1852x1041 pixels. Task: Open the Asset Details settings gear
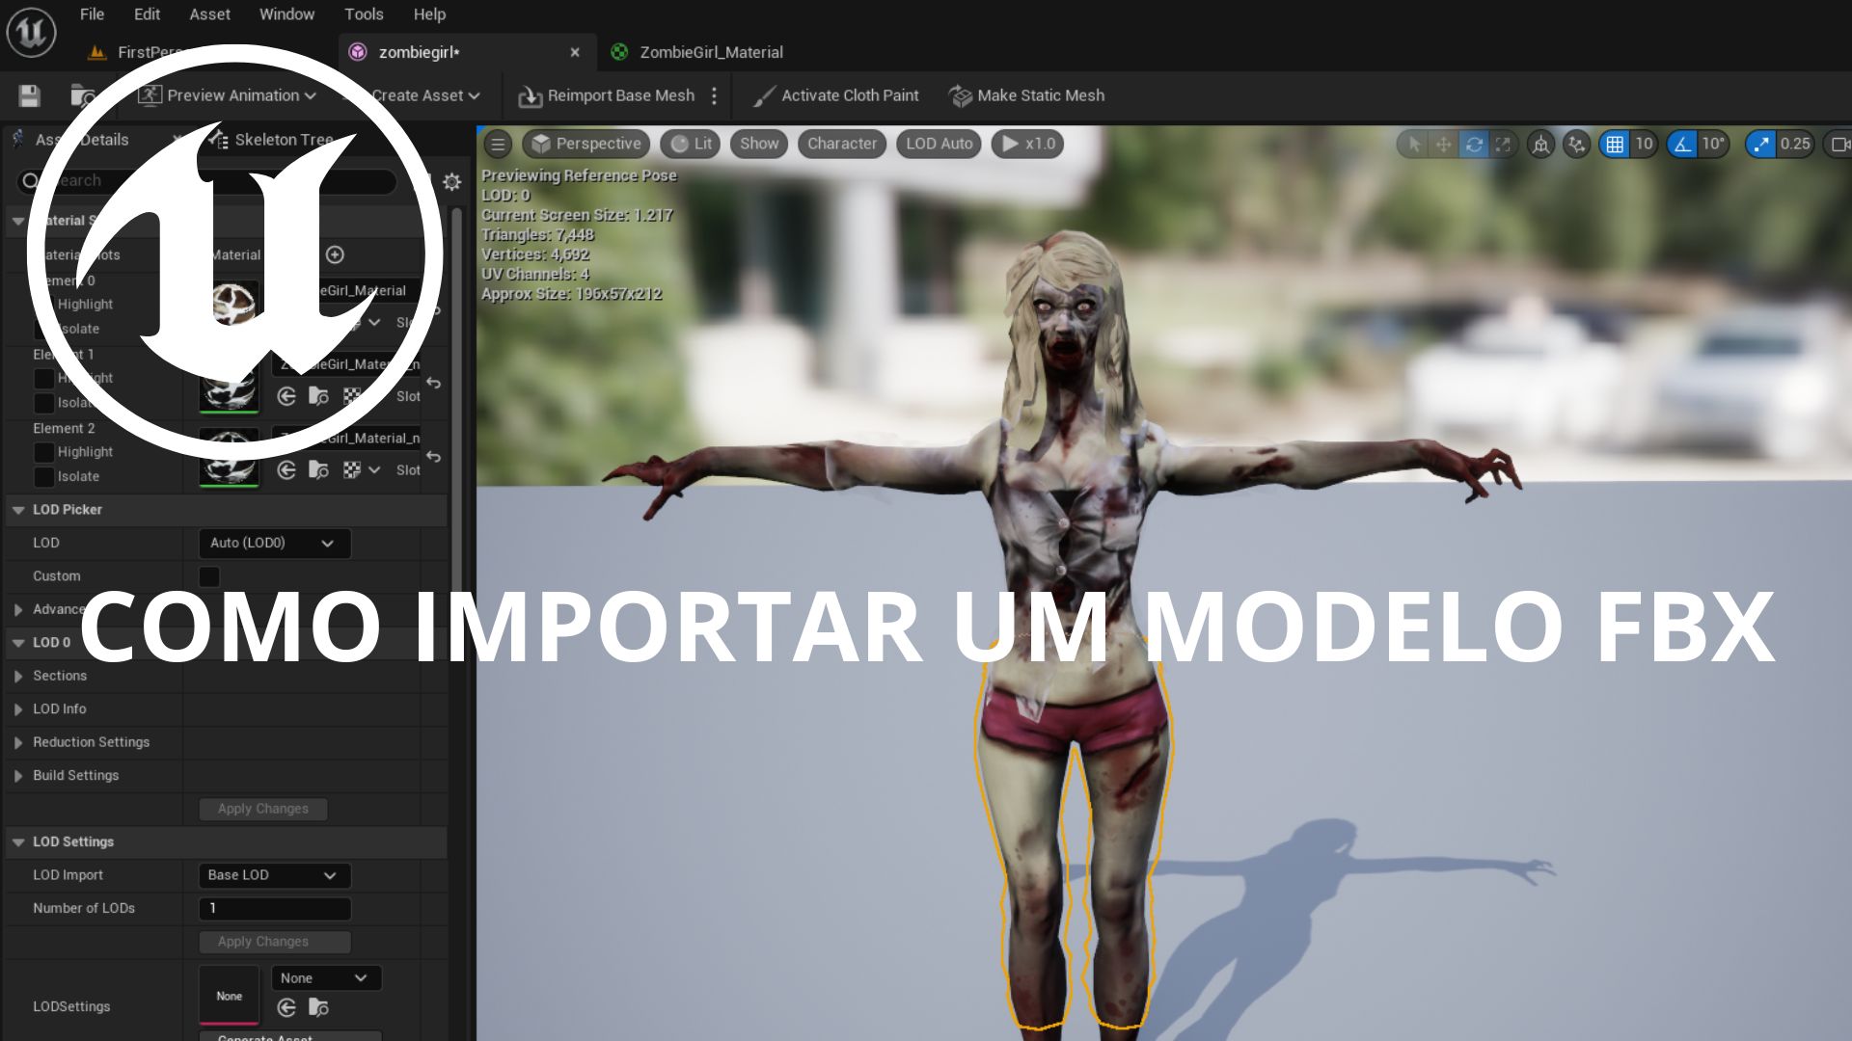(x=451, y=182)
